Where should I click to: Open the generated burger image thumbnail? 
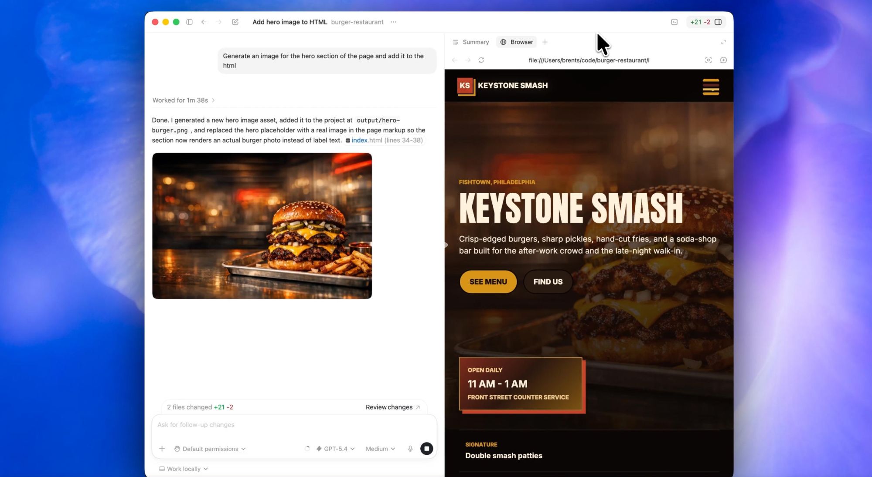[262, 226]
